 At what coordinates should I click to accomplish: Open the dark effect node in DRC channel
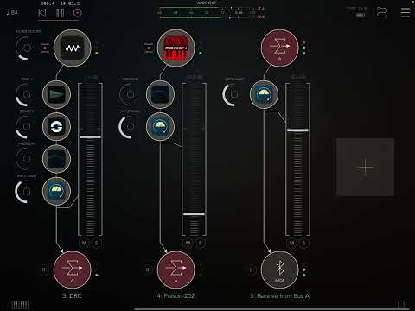56,159
